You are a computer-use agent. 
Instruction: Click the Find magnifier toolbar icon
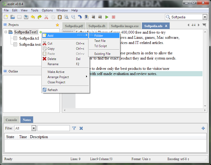66,17
